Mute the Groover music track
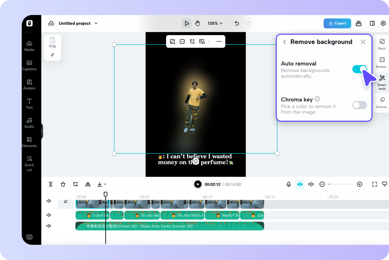Screen dimensions: 389x260 click(49, 226)
